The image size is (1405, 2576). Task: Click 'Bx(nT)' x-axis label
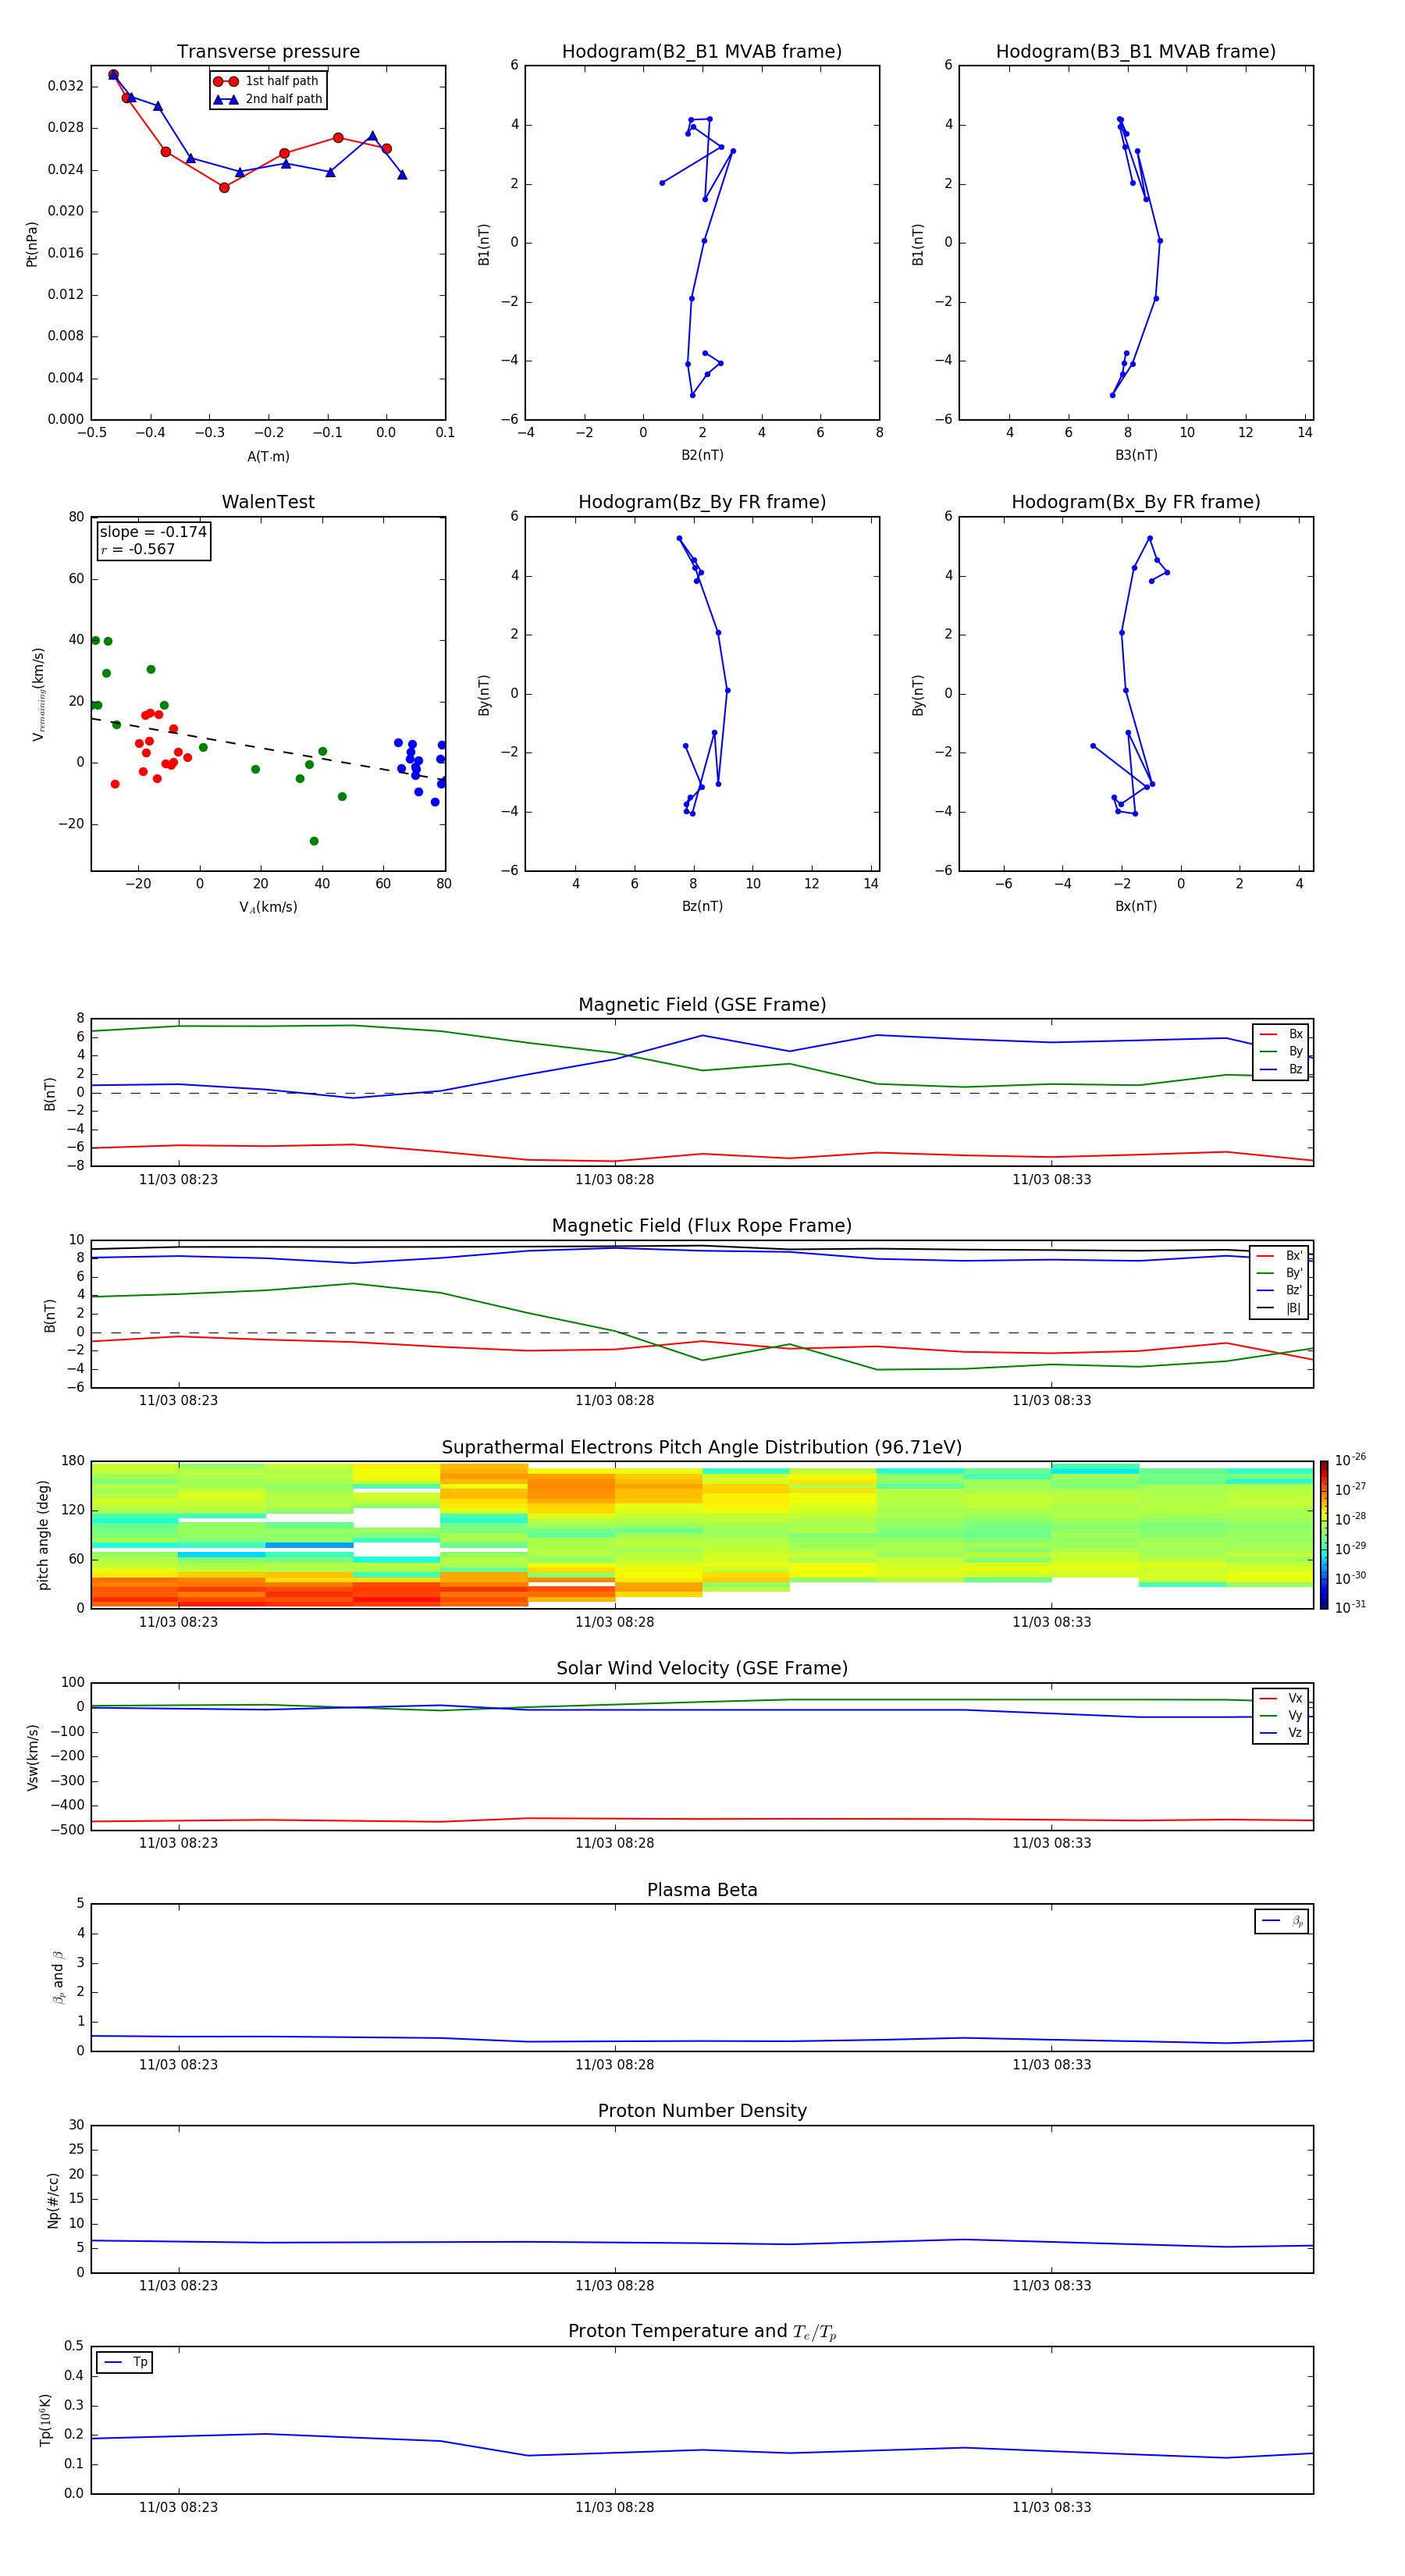tap(1136, 906)
